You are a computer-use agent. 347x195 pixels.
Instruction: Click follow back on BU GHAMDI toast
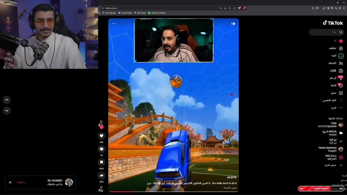point(21,182)
